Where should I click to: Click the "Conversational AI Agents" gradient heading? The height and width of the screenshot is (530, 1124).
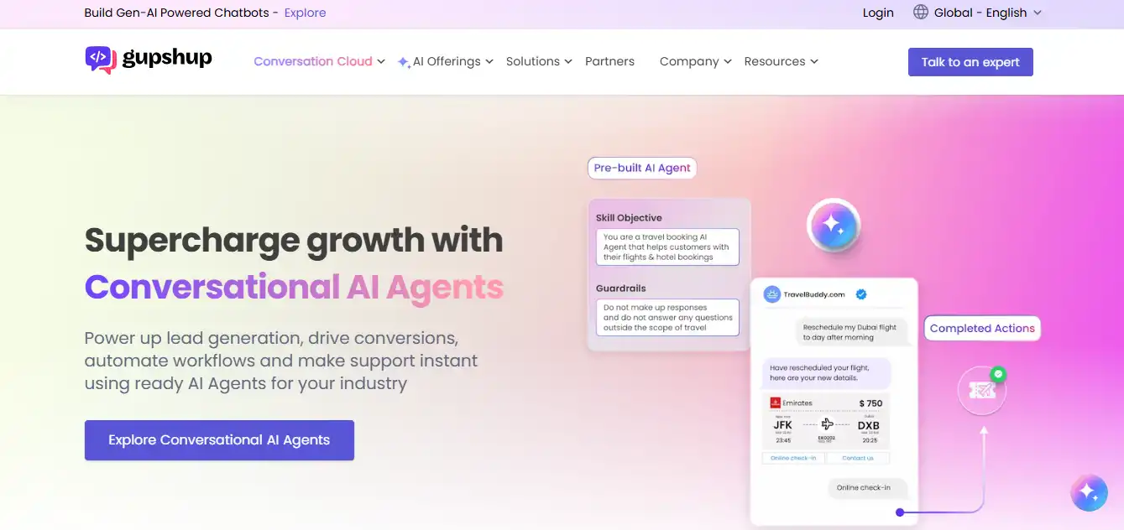coord(294,287)
